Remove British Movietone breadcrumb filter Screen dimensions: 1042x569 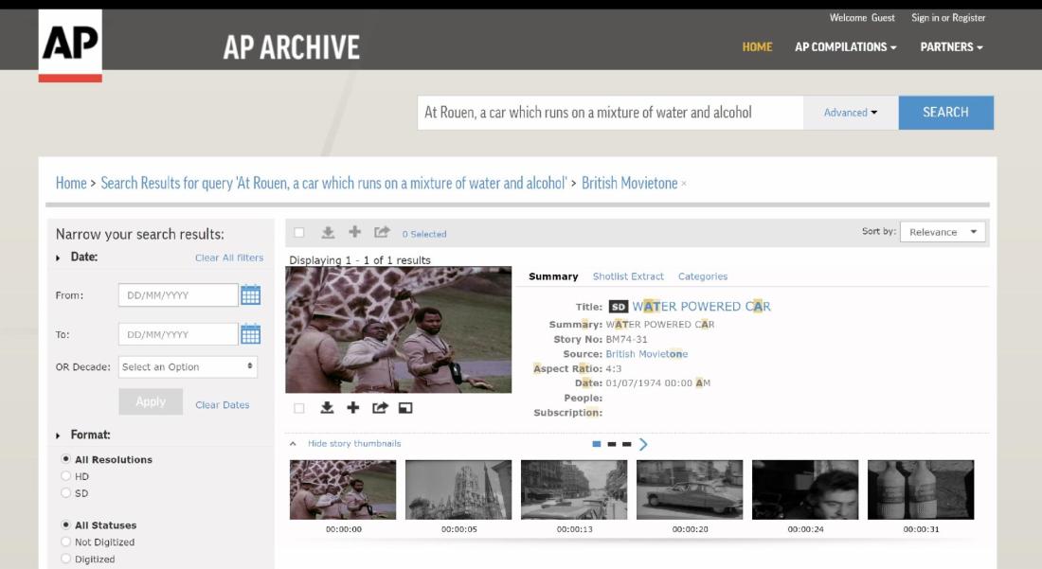[x=684, y=184]
